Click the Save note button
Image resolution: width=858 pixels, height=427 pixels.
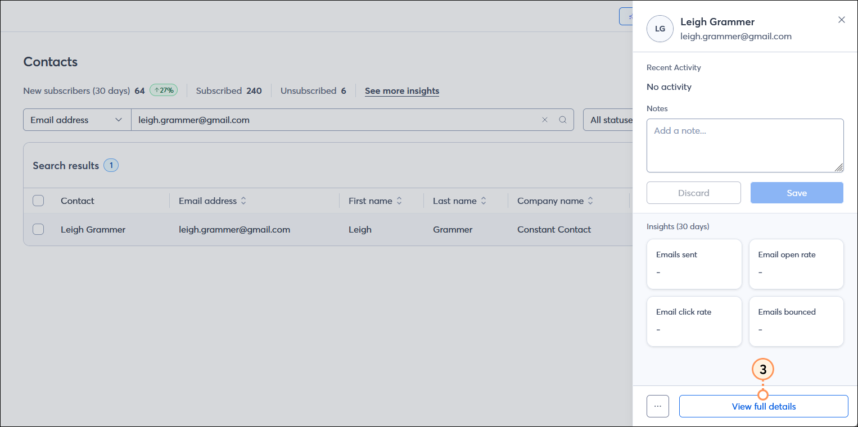(796, 193)
